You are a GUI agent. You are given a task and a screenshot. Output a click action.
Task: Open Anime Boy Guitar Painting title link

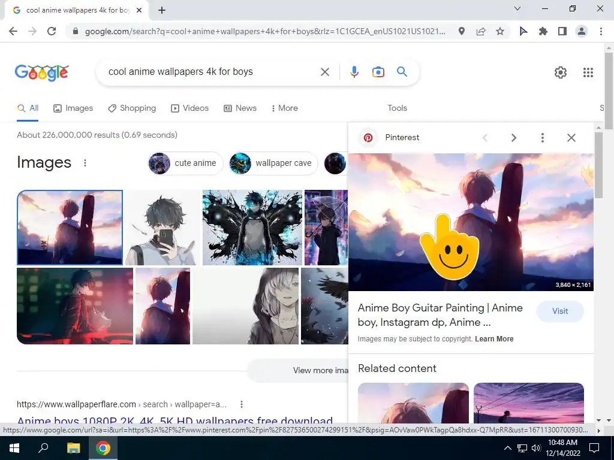click(440, 315)
